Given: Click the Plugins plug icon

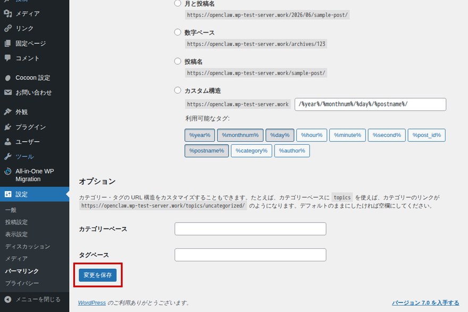Looking at the screenshot, I should (8, 127).
